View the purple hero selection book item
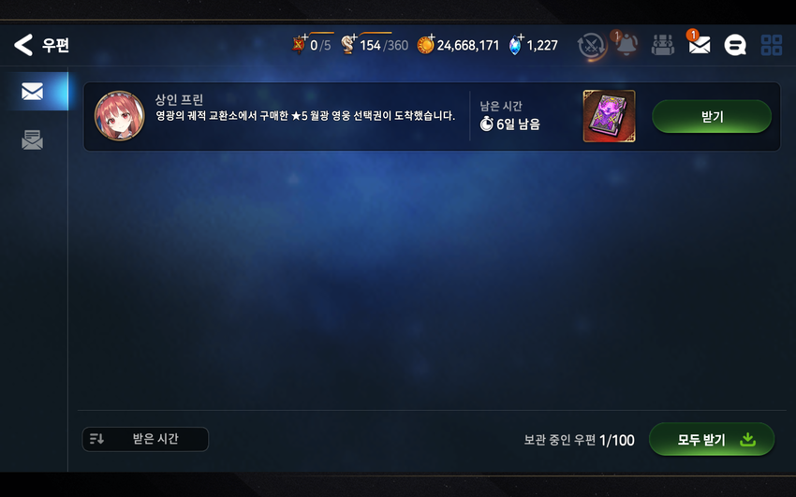This screenshot has height=497, width=796. click(610, 116)
